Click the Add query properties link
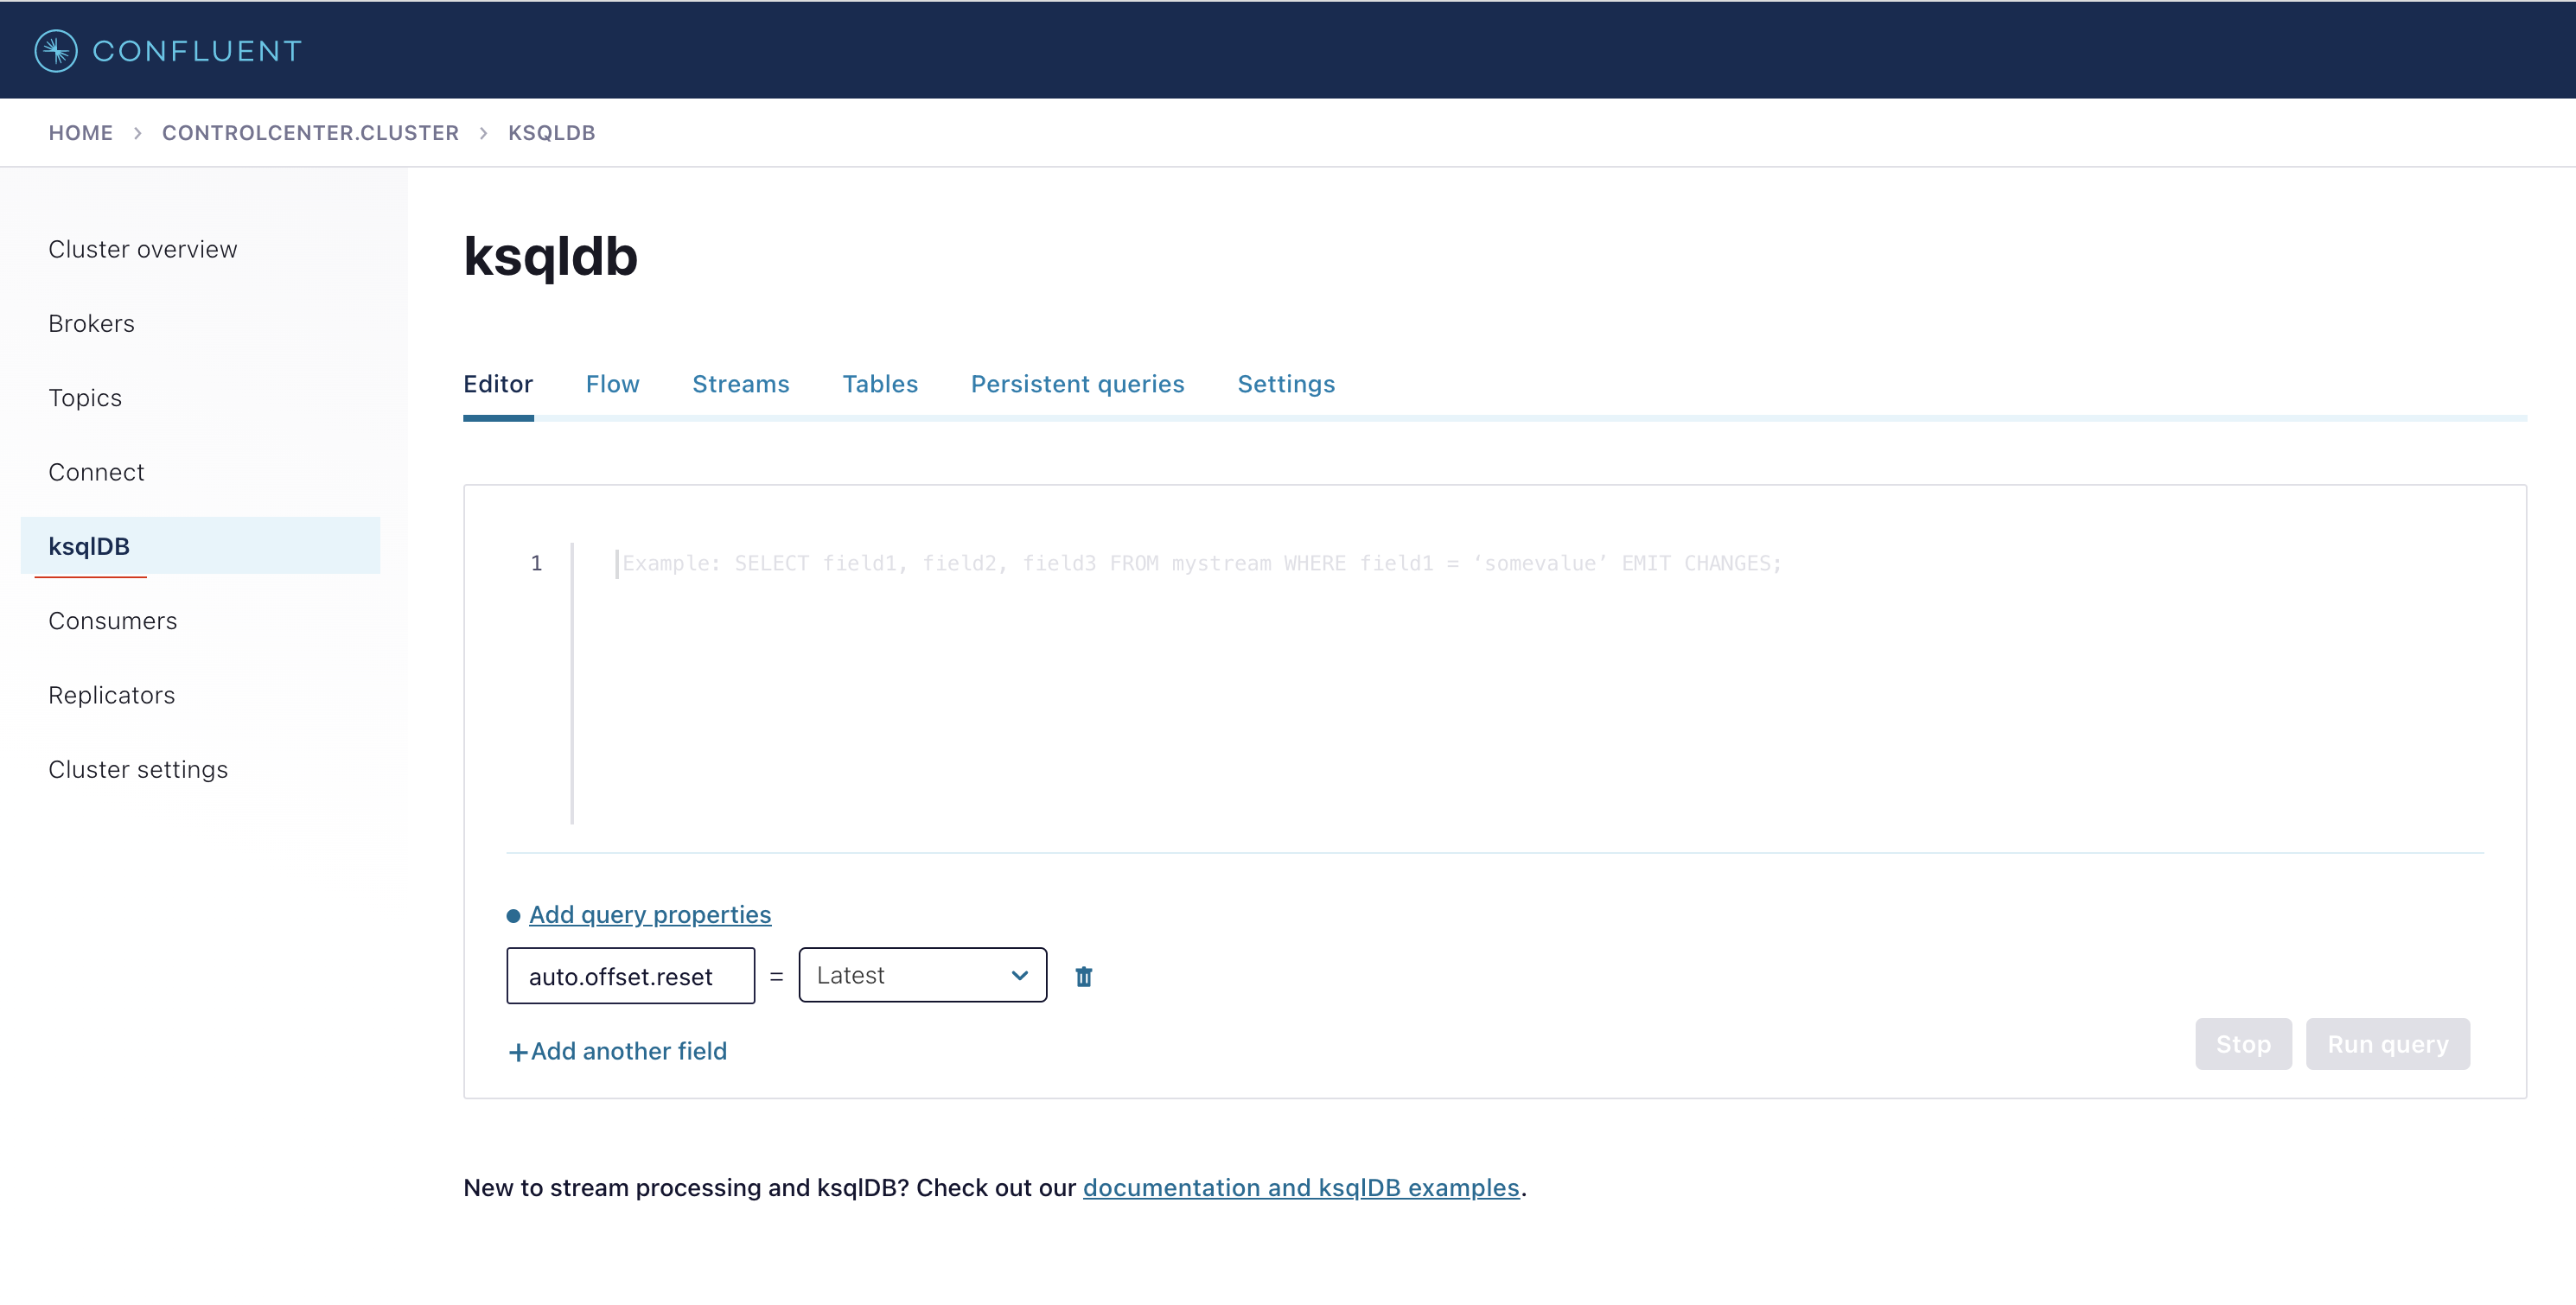This screenshot has width=2576, height=1305. click(x=650, y=914)
